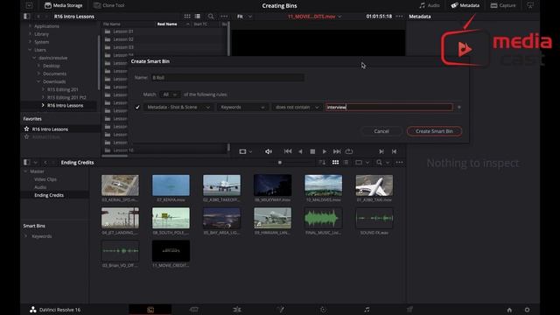The image size is (560, 315).
Task: Click the Cancel button
Action: point(381,131)
